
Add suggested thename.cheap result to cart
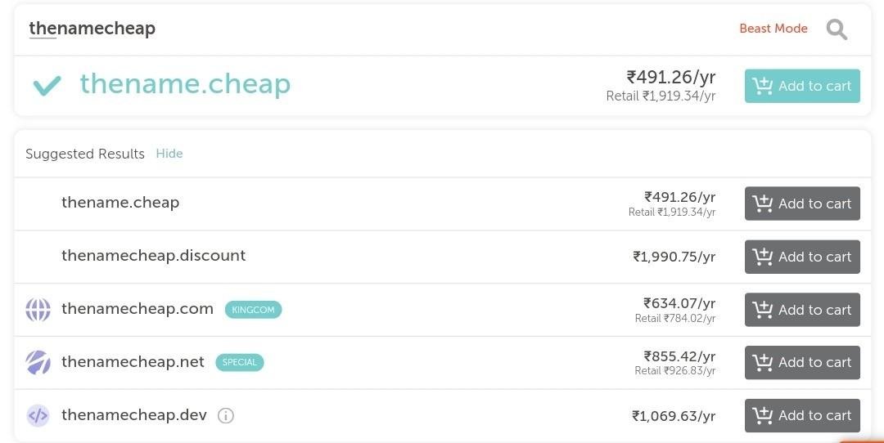pos(802,204)
